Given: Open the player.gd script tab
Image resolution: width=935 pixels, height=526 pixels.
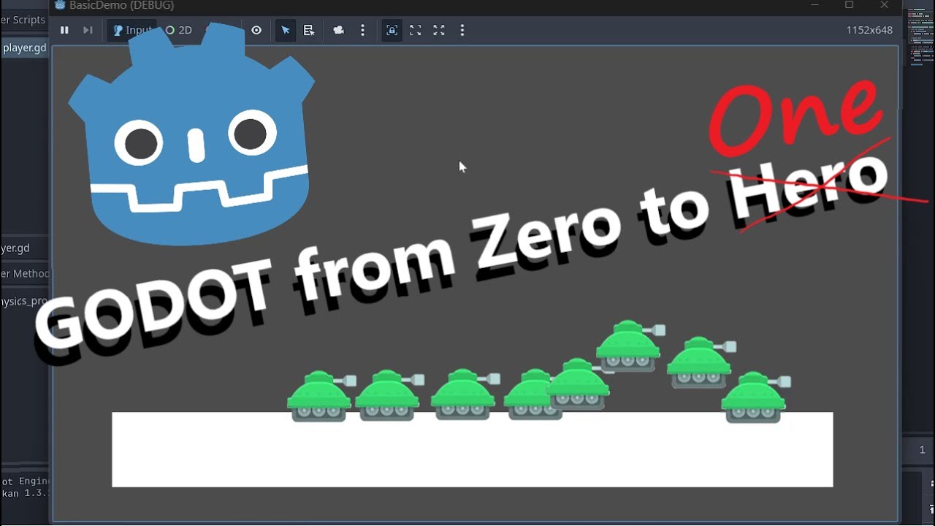Looking at the screenshot, I should pyautogui.click(x=24, y=48).
